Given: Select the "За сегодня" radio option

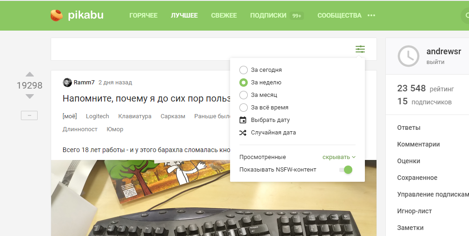Looking at the screenshot, I should [x=243, y=70].
